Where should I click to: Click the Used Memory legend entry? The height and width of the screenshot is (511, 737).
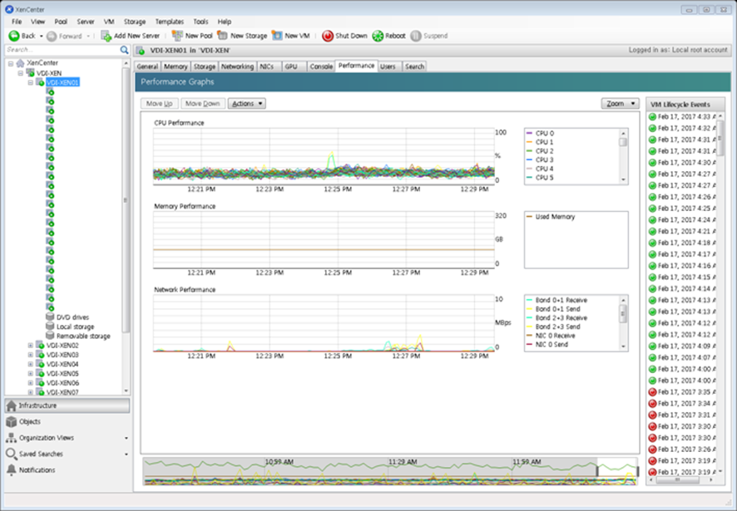coord(551,217)
